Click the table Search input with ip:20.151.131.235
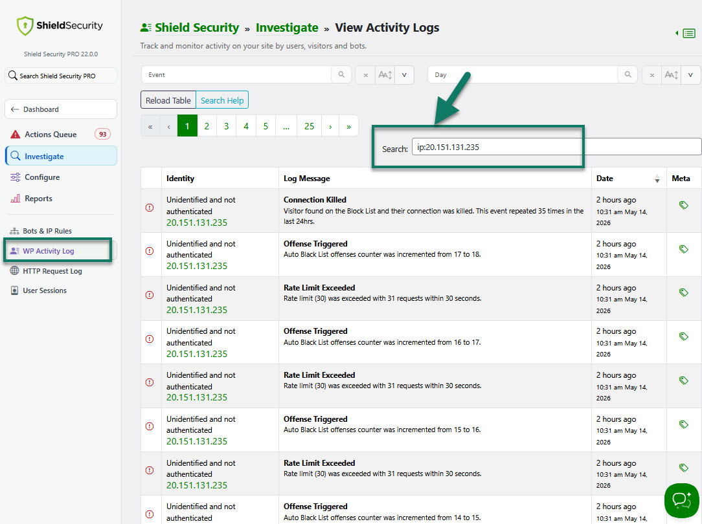This screenshot has width=702, height=524. click(556, 147)
